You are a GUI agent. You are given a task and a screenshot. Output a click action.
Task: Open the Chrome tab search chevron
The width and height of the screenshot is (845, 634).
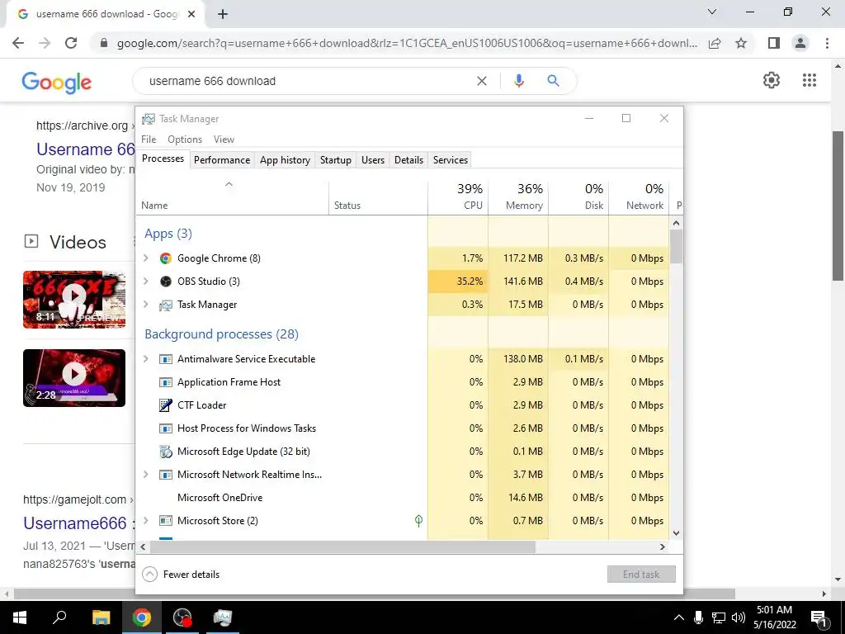(x=712, y=12)
